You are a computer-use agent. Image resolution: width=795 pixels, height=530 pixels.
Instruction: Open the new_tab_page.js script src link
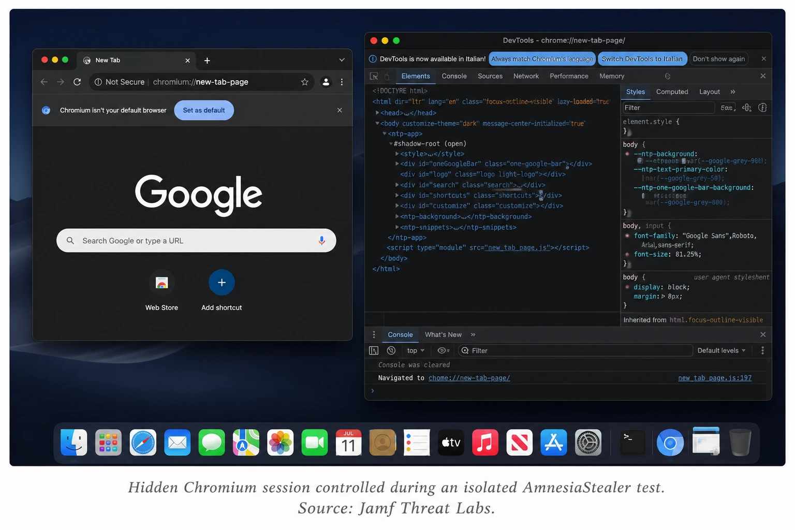pyautogui.click(x=517, y=248)
